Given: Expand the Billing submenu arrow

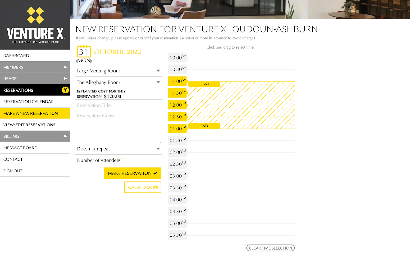Looking at the screenshot, I should pyautogui.click(x=65, y=136).
